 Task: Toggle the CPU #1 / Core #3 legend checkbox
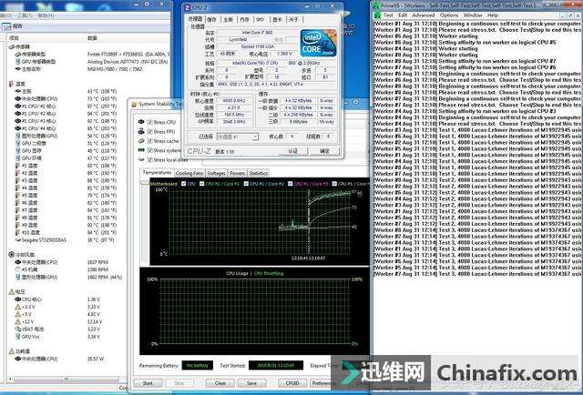tap(291, 184)
